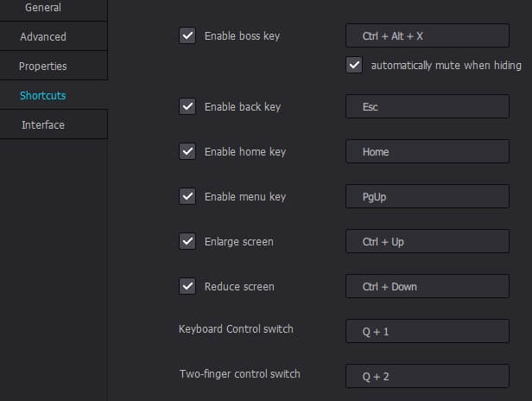532x401 pixels.
Task: Select the Home shortcut input field
Action: pyautogui.click(x=427, y=151)
